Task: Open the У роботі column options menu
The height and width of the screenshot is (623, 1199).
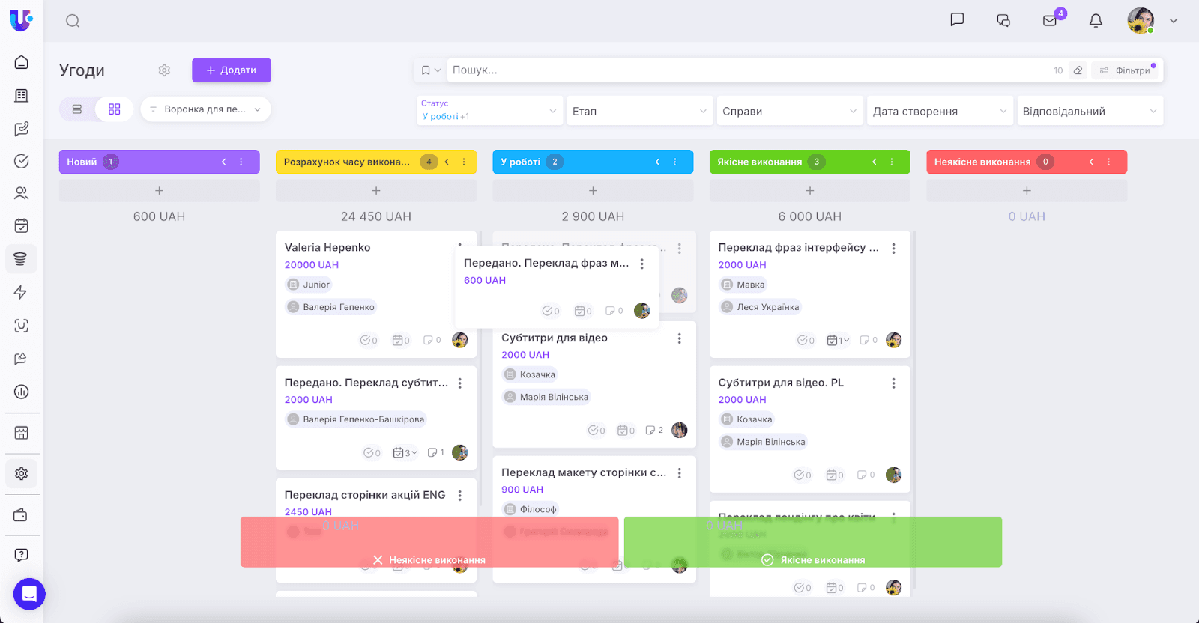Action: [x=675, y=162]
